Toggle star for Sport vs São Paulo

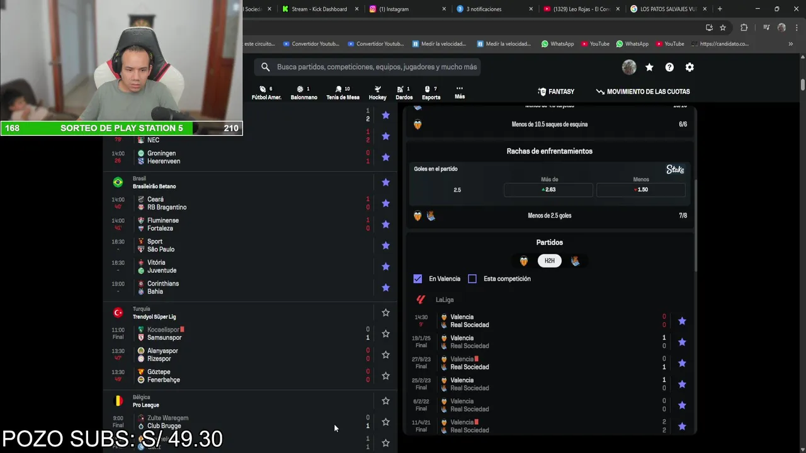click(385, 245)
